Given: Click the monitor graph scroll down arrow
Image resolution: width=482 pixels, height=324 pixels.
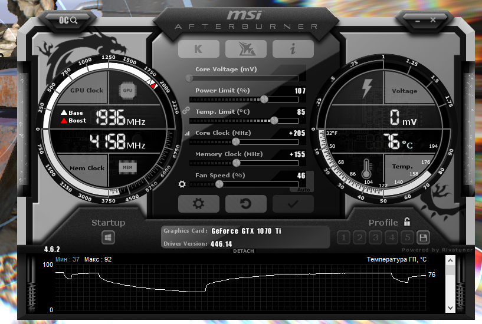Looking at the screenshot, I should click(x=450, y=308).
